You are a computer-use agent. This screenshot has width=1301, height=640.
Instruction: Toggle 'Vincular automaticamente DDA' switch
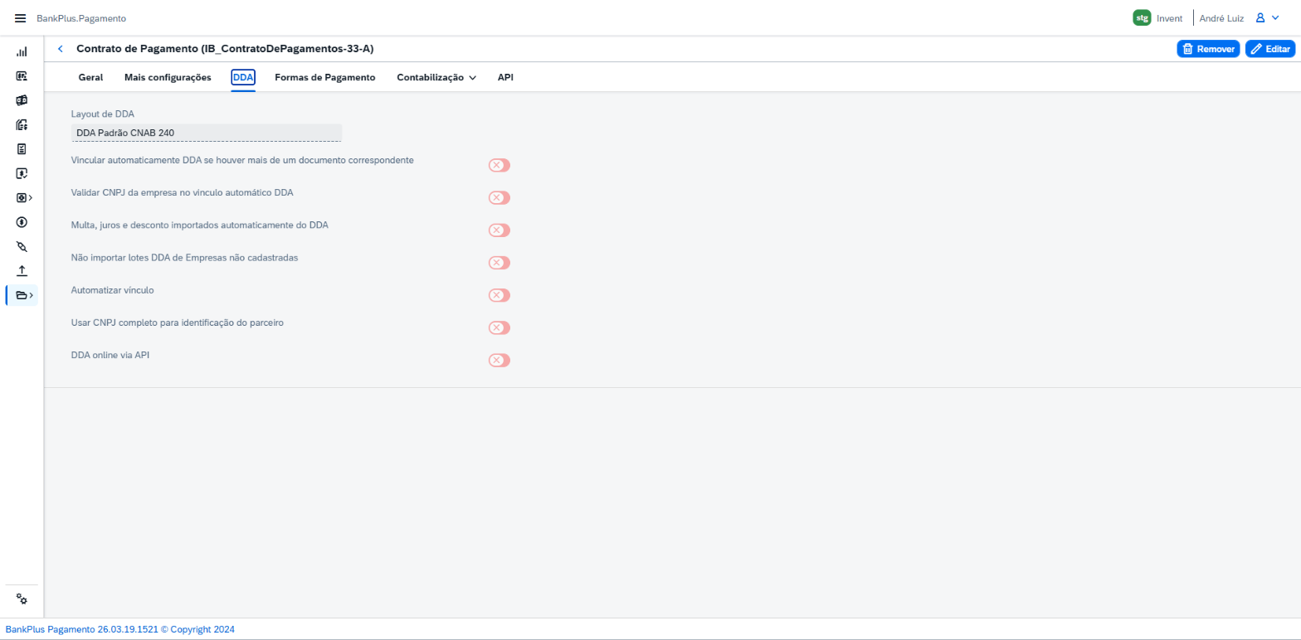pos(499,165)
